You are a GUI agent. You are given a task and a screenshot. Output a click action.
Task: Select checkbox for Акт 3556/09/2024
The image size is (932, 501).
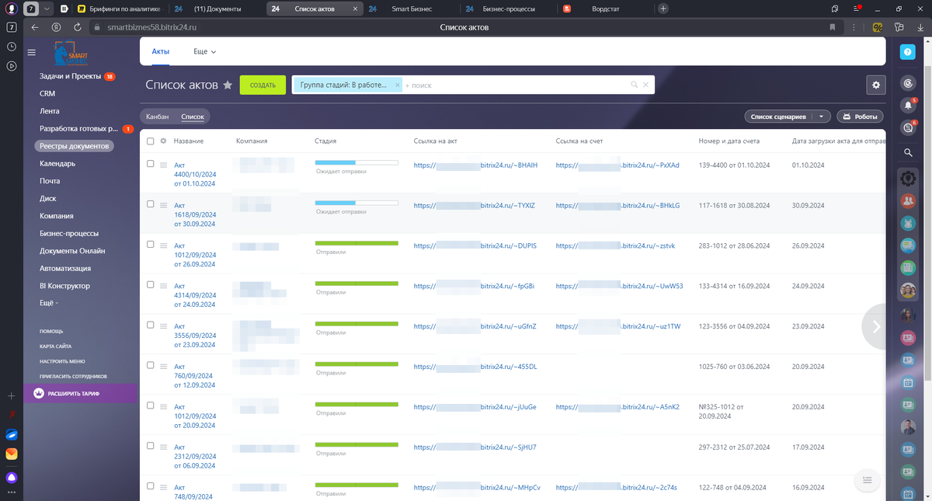pyautogui.click(x=151, y=325)
